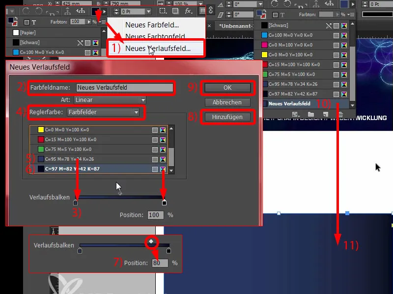The height and width of the screenshot is (294, 393).
Task: Choose Neues Farbtonfeld menu entry
Action: (x=155, y=36)
